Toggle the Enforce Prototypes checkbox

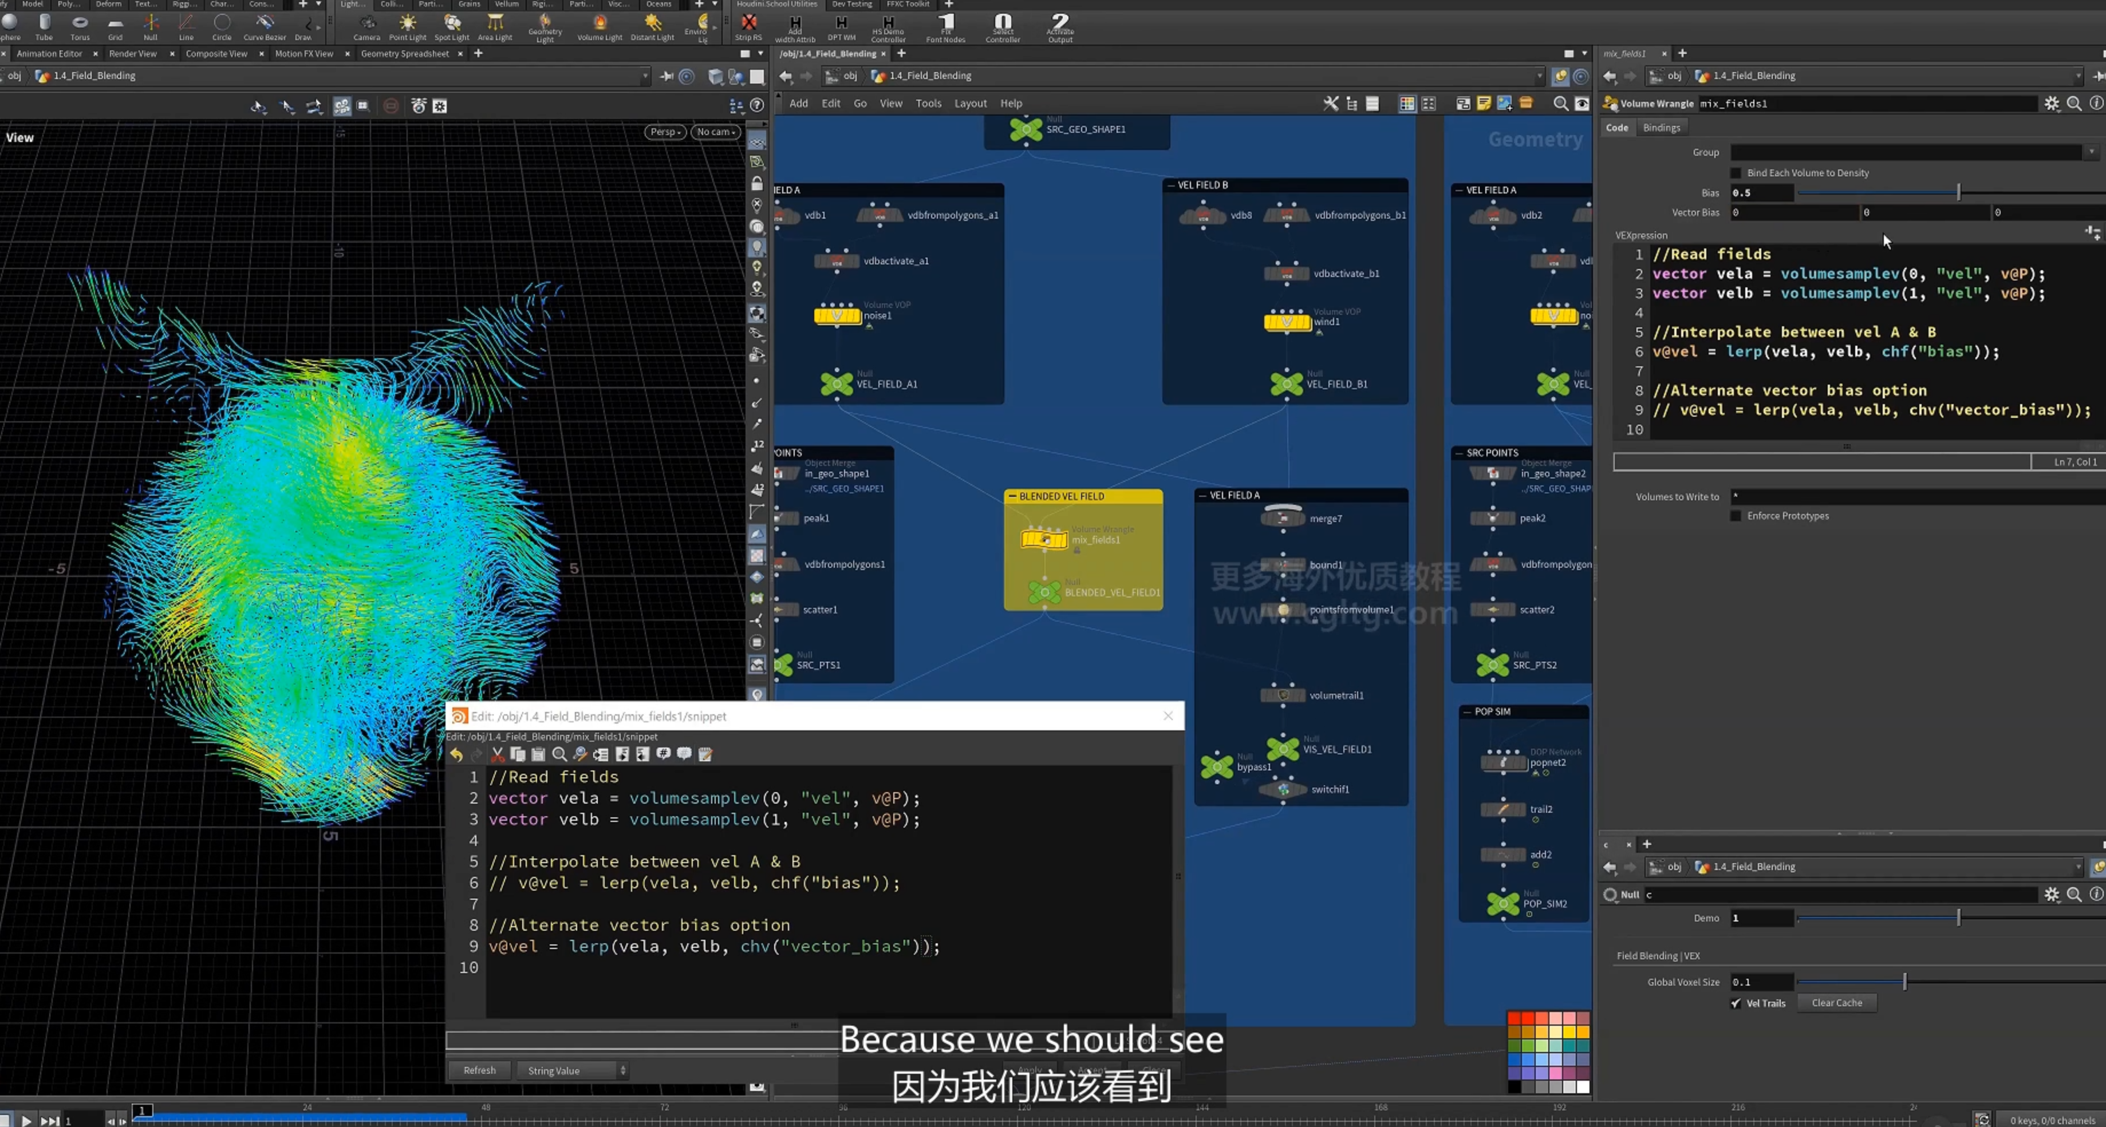pos(1736,516)
